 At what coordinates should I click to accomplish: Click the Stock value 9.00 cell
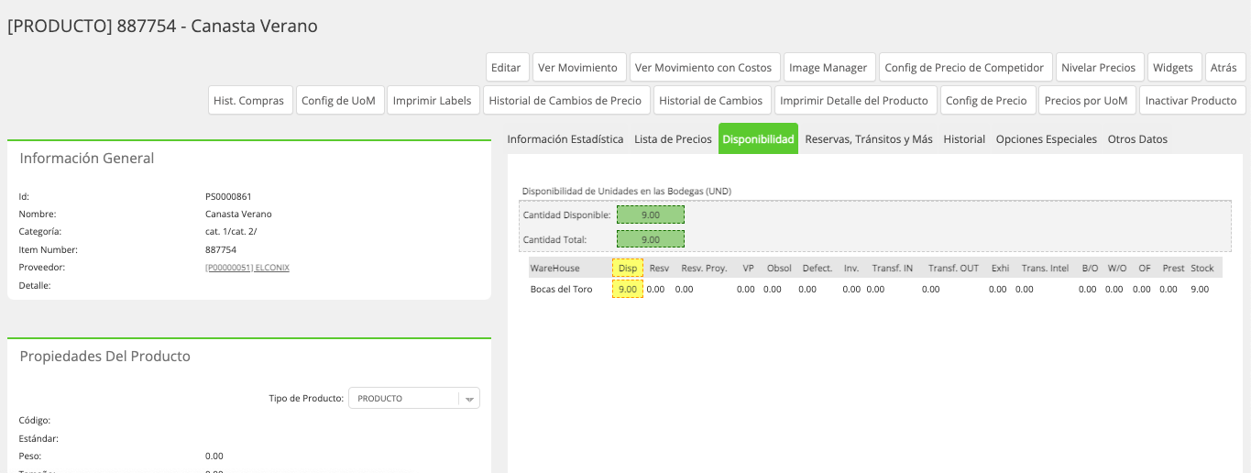[1200, 289]
